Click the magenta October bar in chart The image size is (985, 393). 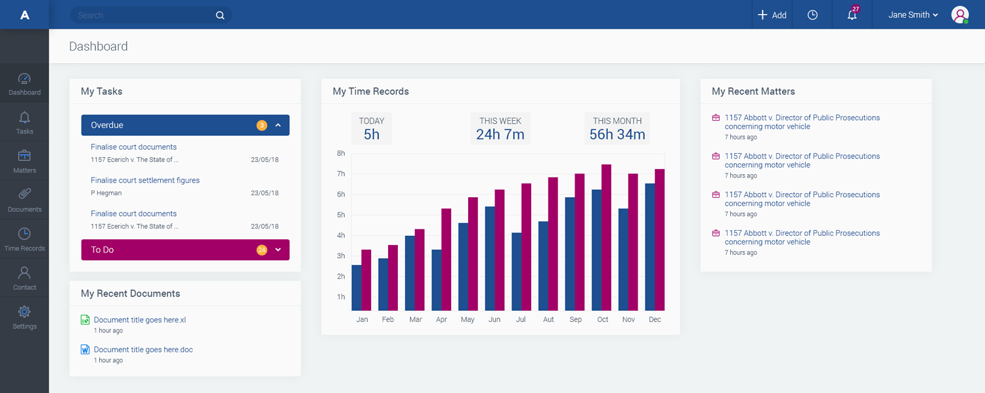(606, 238)
